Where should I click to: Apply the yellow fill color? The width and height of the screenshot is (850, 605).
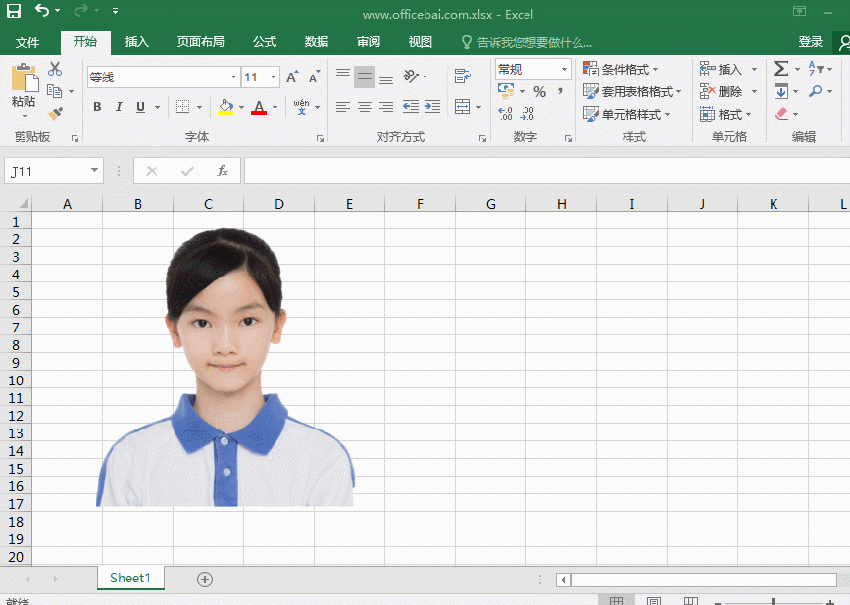point(225,107)
